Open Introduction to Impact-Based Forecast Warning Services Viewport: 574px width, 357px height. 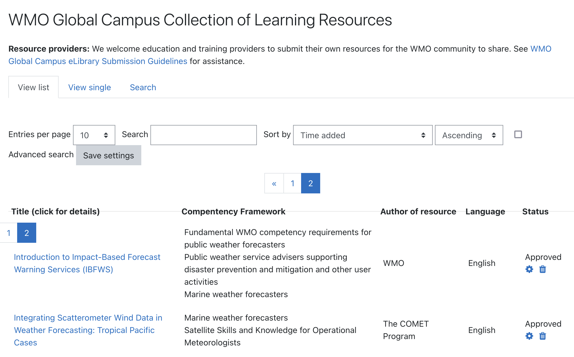[x=87, y=263]
